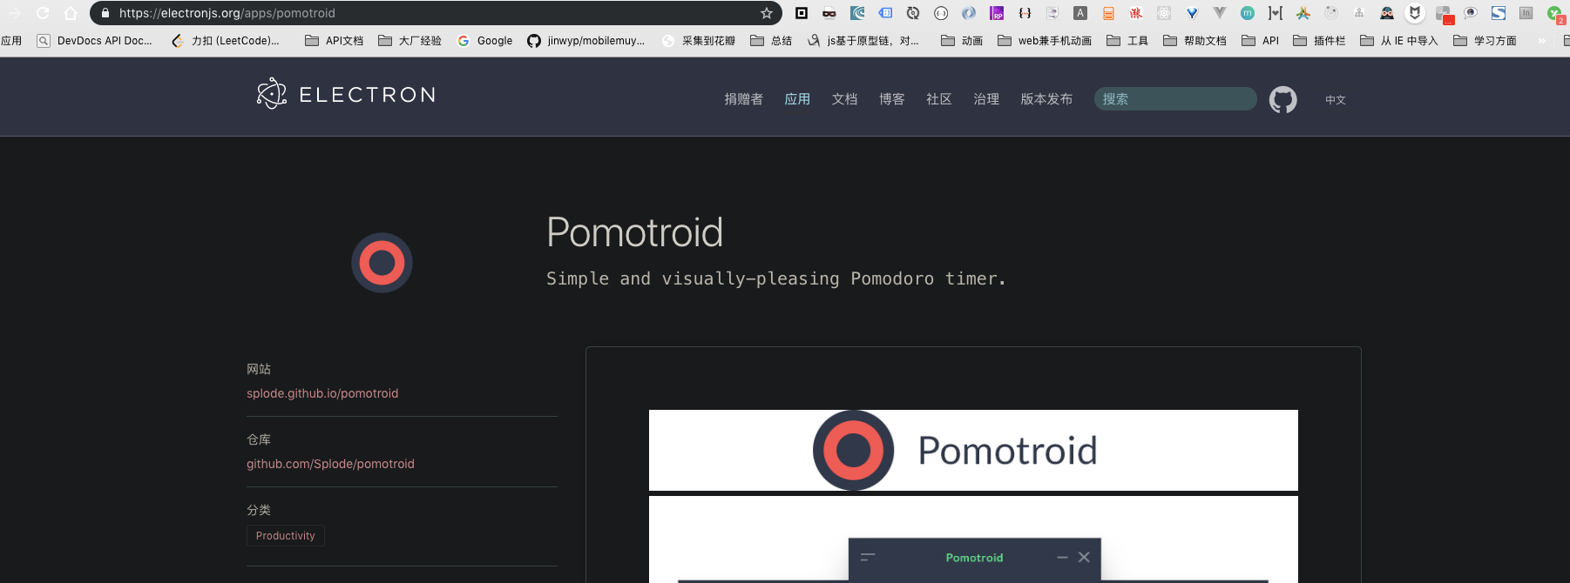The height and width of the screenshot is (583, 1570).
Task: Reload the current page
Action: 42,13
